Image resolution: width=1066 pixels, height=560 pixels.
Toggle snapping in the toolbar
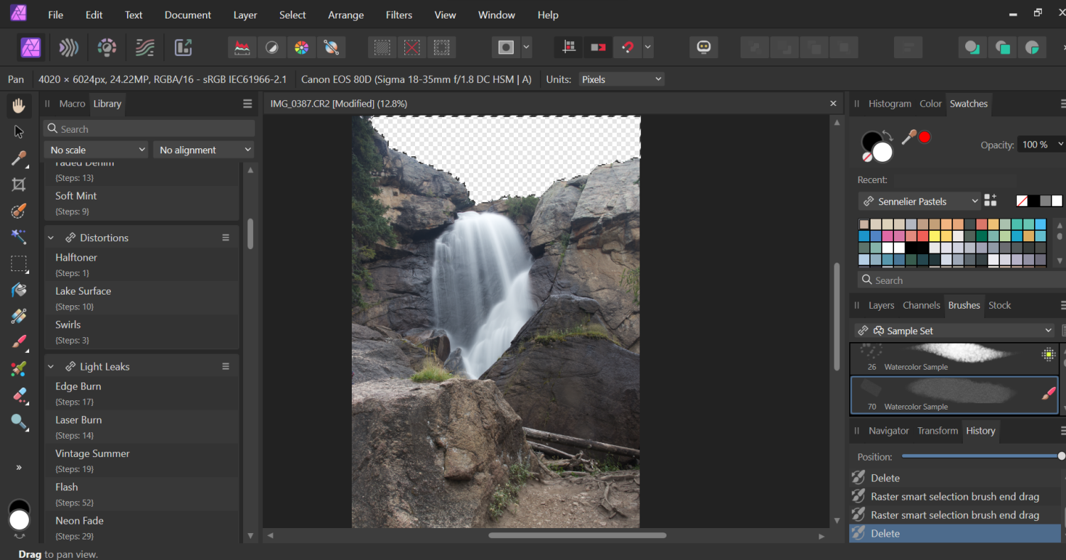[x=628, y=47]
